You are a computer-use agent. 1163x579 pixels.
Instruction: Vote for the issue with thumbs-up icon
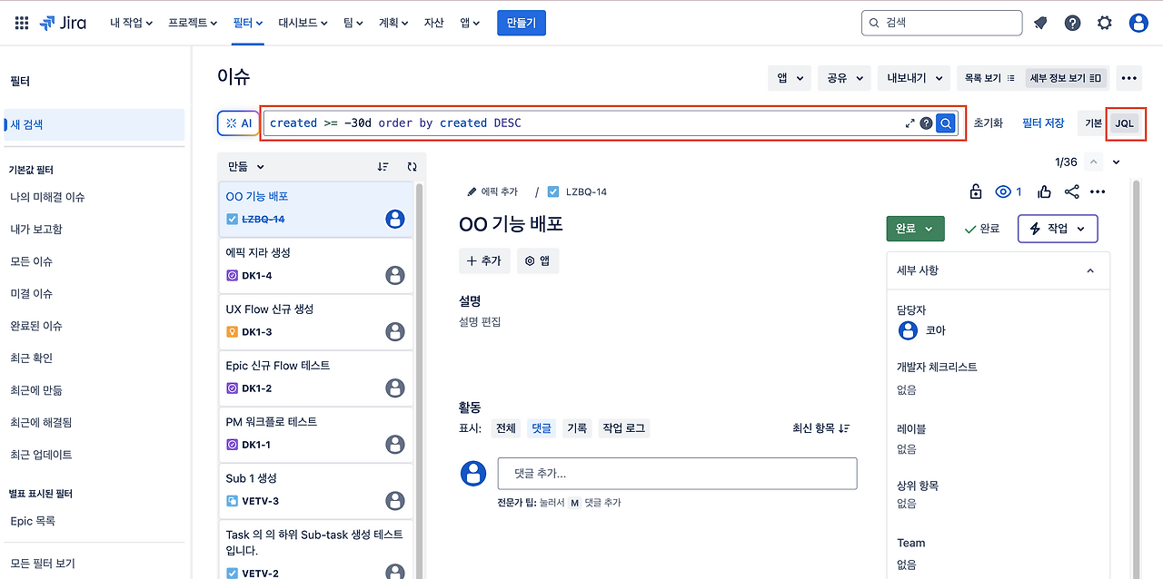pyautogui.click(x=1044, y=191)
